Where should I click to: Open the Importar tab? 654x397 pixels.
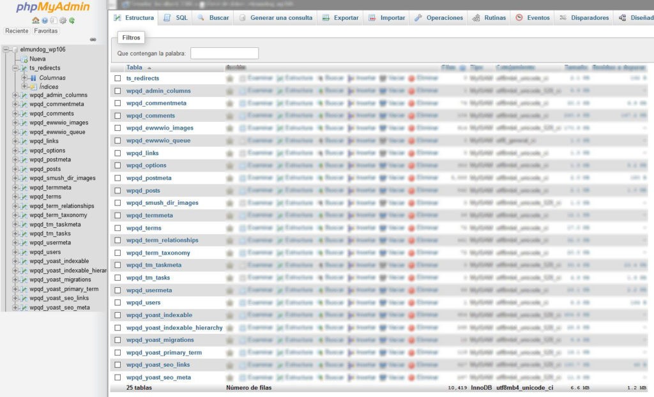[386, 18]
